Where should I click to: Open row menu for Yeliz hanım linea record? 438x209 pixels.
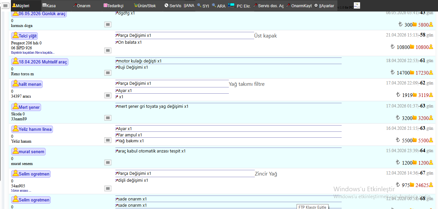pyautogui.click(x=108, y=140)
